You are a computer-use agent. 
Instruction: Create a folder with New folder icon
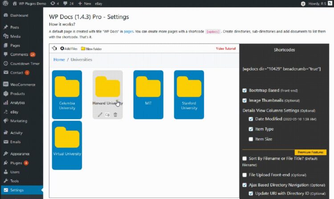point(83,48)
